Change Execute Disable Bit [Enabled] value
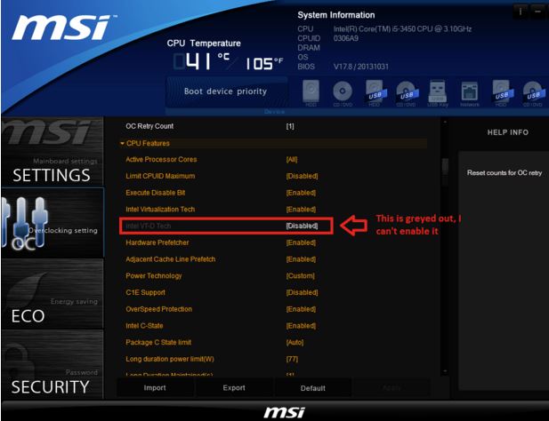Screen dimensions: 549x421 click(x=301, y=193)
